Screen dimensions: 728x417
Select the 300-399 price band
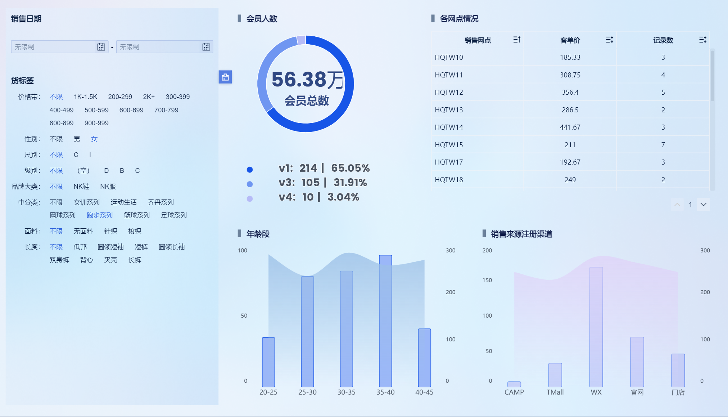click(177, 97)
